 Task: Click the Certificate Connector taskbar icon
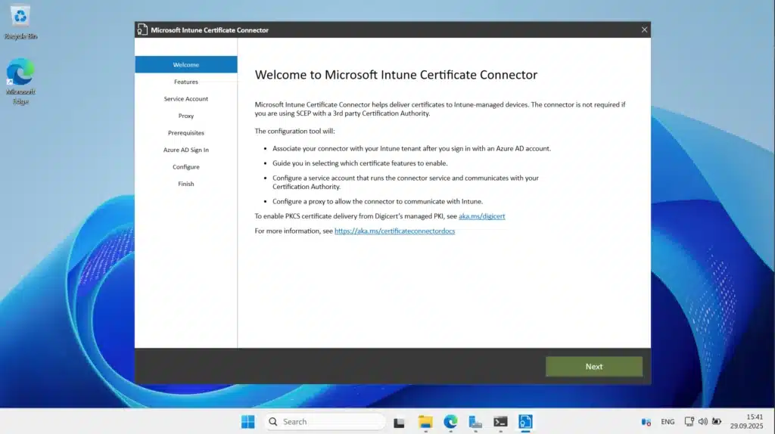(x=525, y=421)
